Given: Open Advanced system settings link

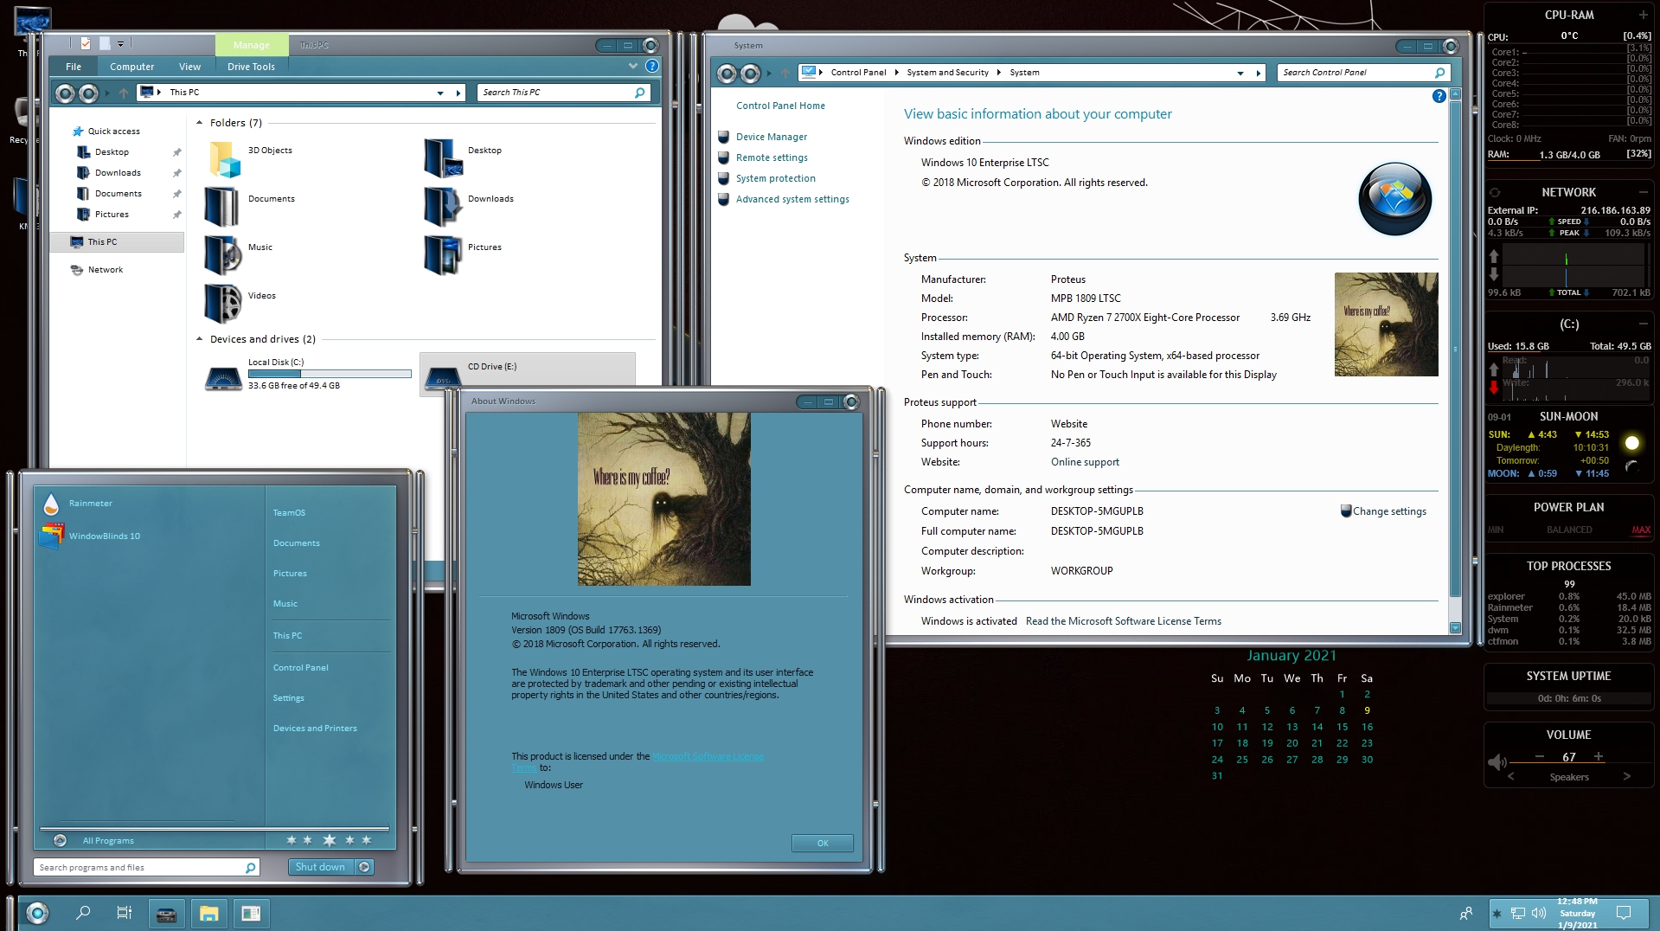Looking at the screenshot, I should coord(792,199).
